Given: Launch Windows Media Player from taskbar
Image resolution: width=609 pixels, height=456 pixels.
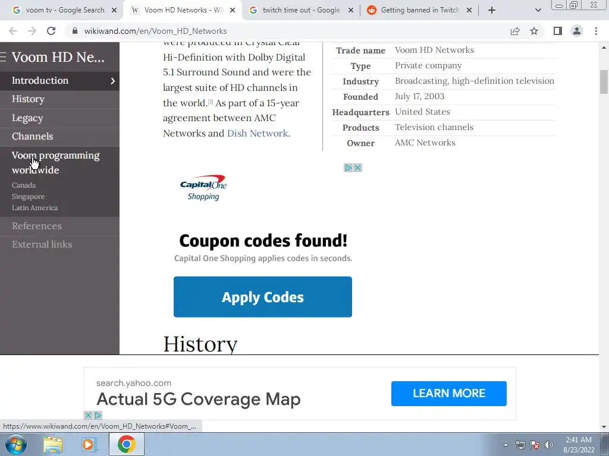Looking at the screenshot, I should pyautogui.click(x=89, y=445).
